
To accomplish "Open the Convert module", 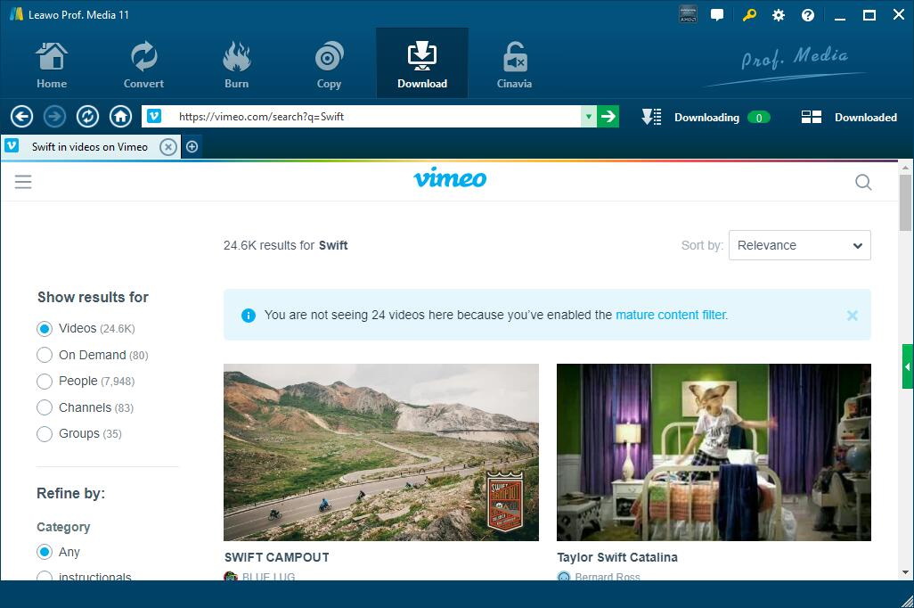I will tap(143, 64).
